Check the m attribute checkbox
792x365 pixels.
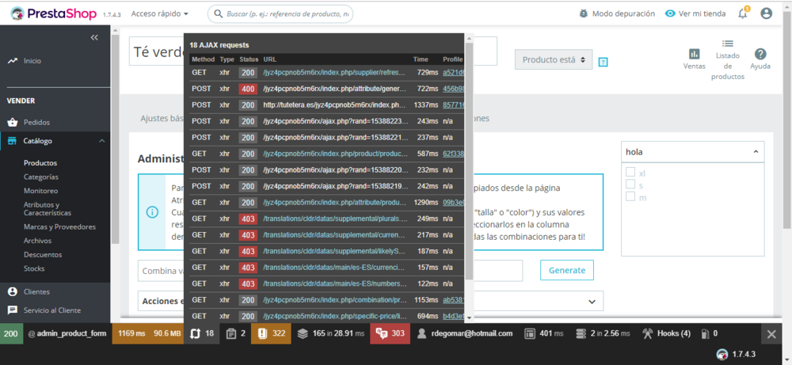pos(630,196)
